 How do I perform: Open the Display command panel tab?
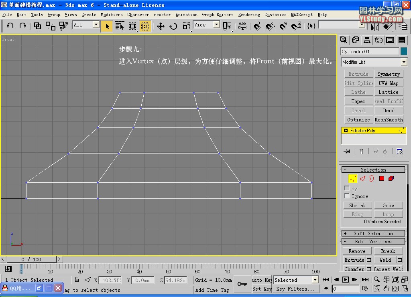click(x=390, y=40)
